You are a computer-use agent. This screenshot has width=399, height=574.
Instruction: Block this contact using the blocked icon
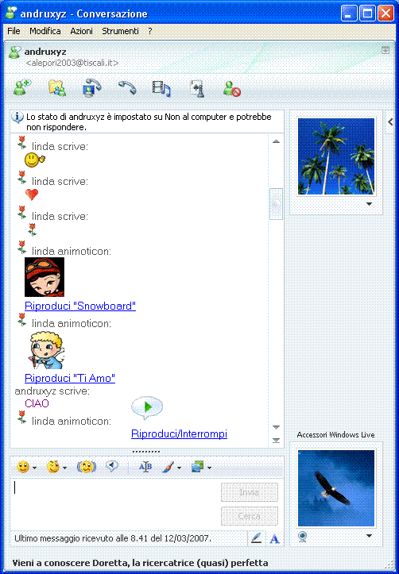click(x=232, y=89)
